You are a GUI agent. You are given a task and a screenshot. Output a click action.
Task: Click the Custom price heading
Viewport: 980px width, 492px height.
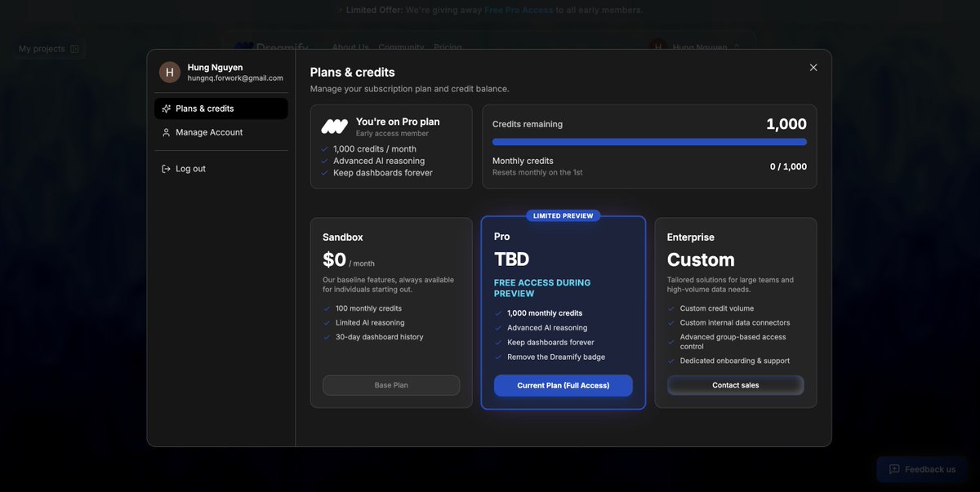pyautogui.click(x=701, y=259)
